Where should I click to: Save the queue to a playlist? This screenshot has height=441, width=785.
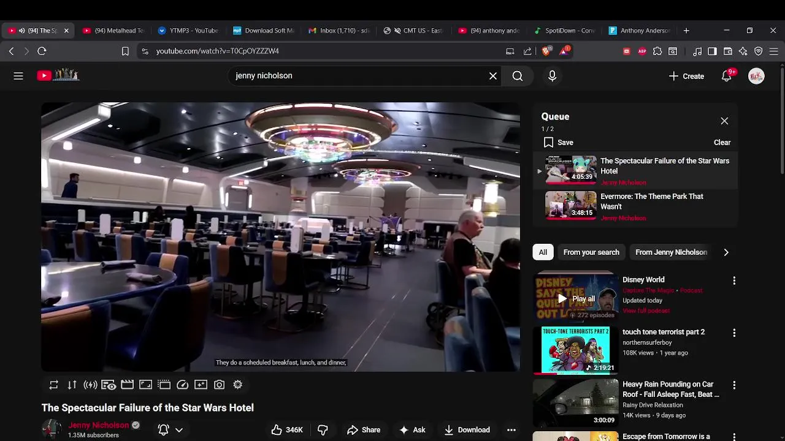point(558,142)
